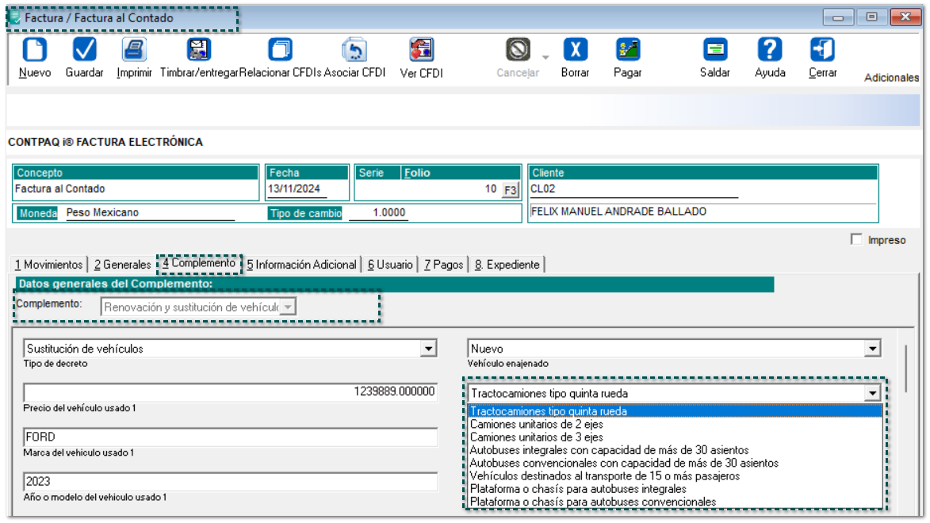930x523 pixels.
Task: Click Precio del vehículo usado 1 field
Action: [x=230, y=392]
